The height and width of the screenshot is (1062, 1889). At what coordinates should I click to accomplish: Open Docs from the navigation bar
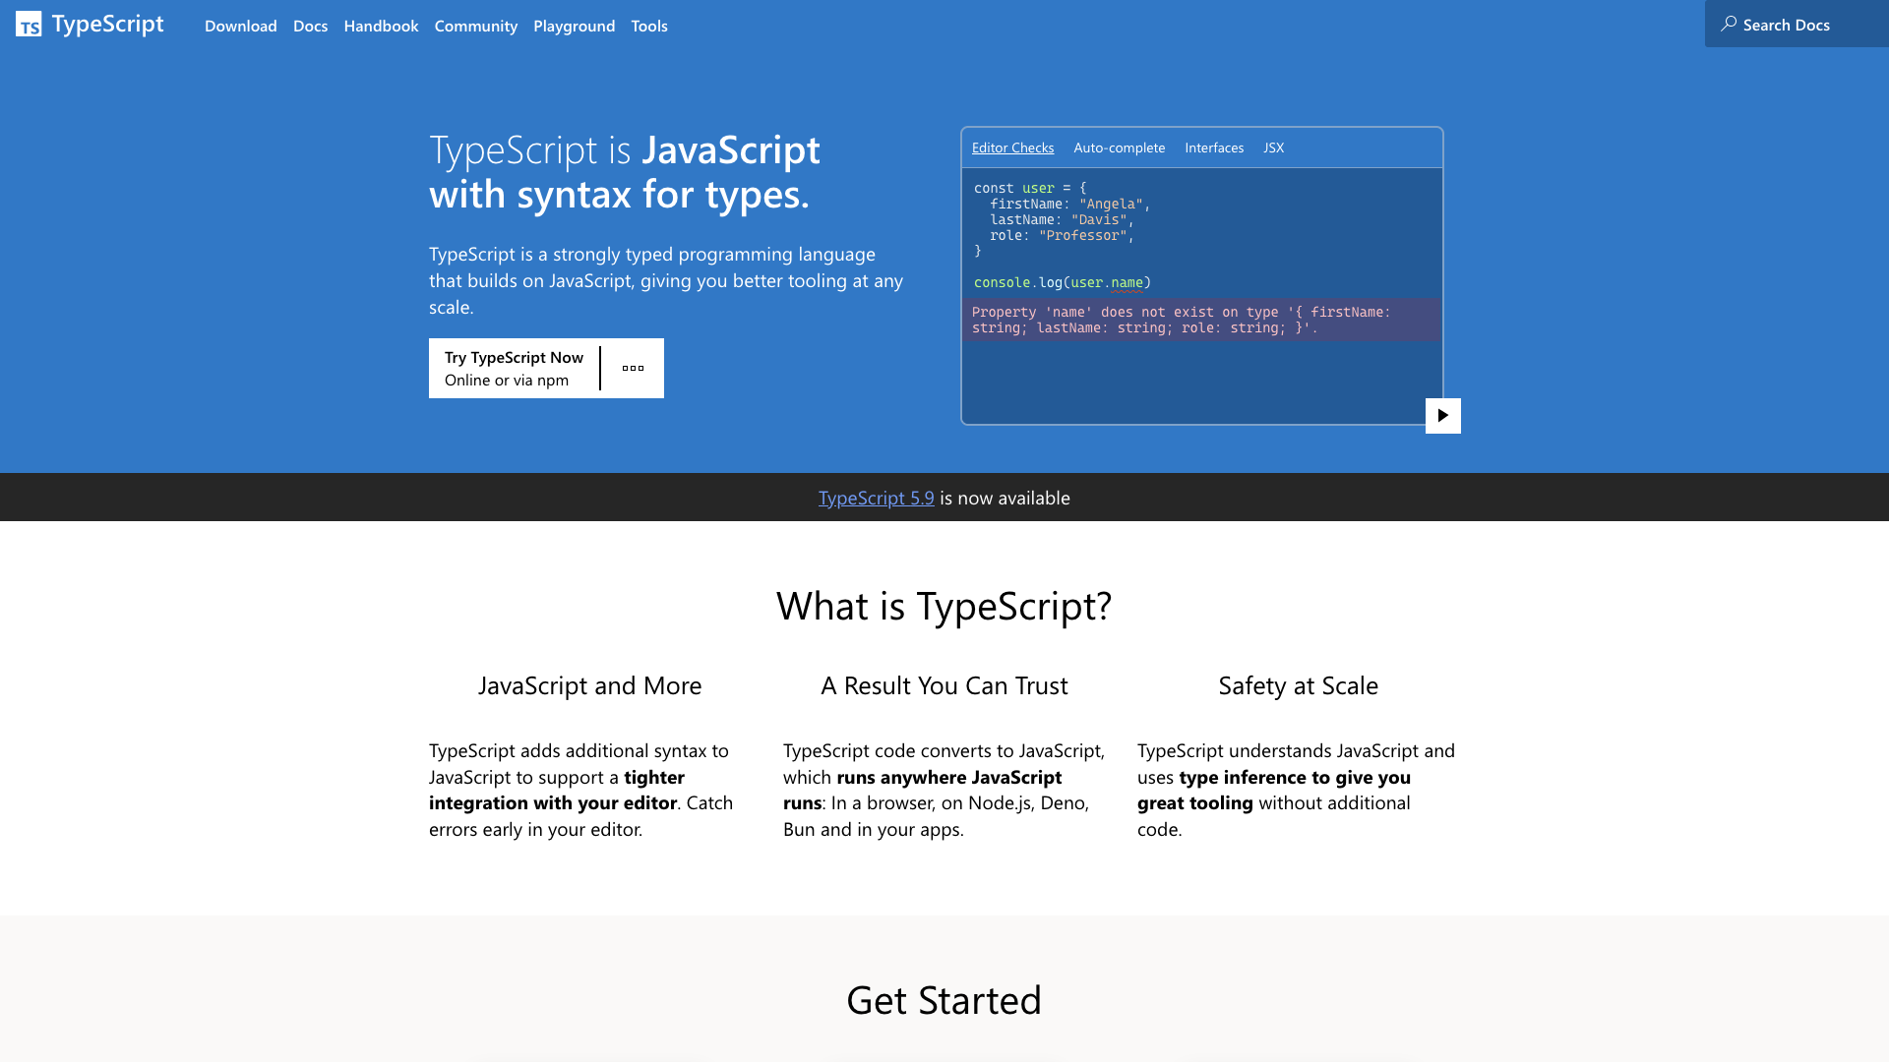pos(310,26)
